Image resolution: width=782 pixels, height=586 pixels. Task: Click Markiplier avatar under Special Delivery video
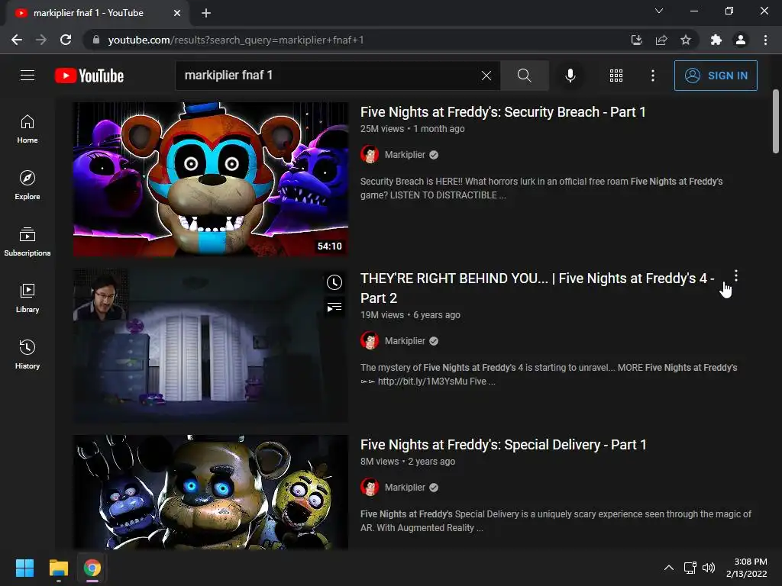click(x=370, y=488)
